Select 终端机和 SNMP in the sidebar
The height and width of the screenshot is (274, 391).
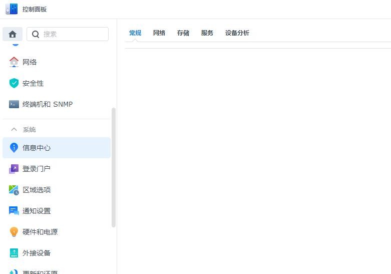click(47, 104)
